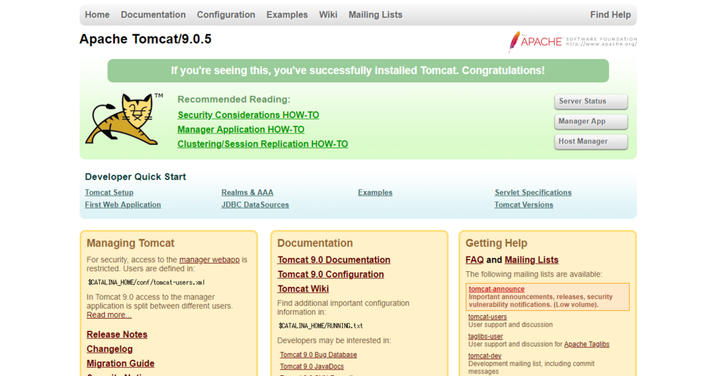This screenshot has width=716, height=376.
Task: Open the Realms & AAA link
Action: [x=247, y=193]
